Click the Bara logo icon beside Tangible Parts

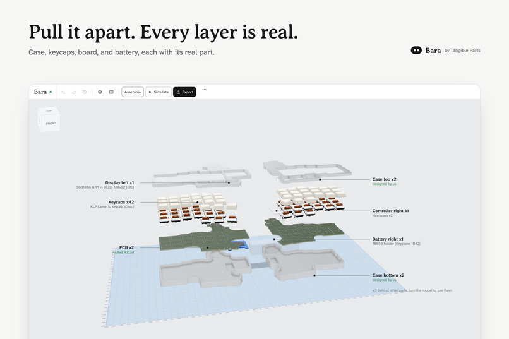(x=416, y=51)
